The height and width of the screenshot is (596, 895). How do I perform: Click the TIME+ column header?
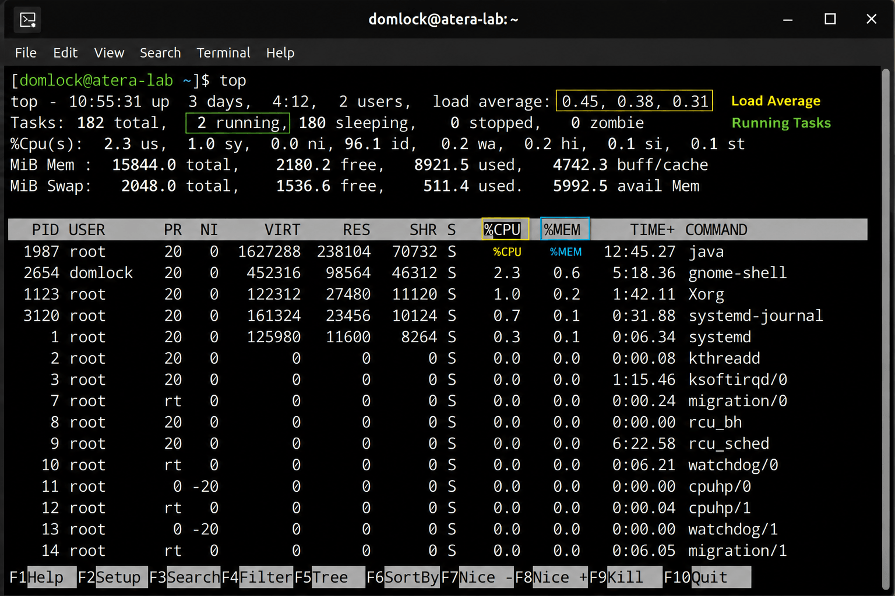[653, 230]
